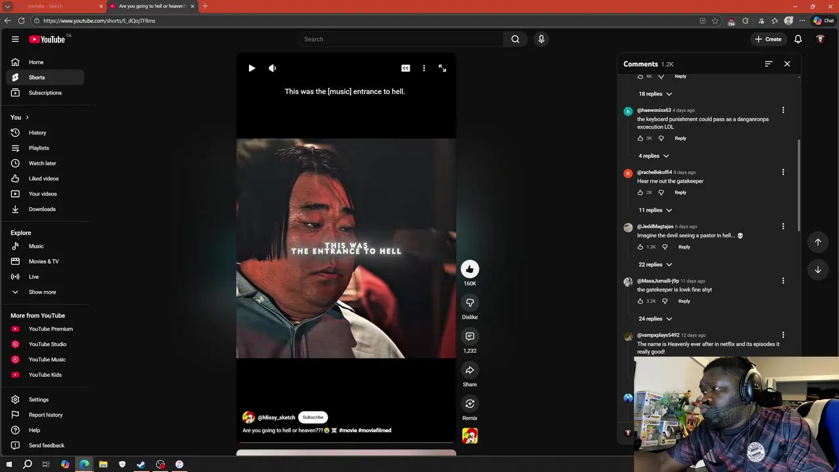Open the account avatar menu
The height and width of the screenshot is (472, 839).
[820, 39]
